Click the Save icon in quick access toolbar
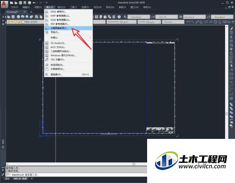 point(21,3)
